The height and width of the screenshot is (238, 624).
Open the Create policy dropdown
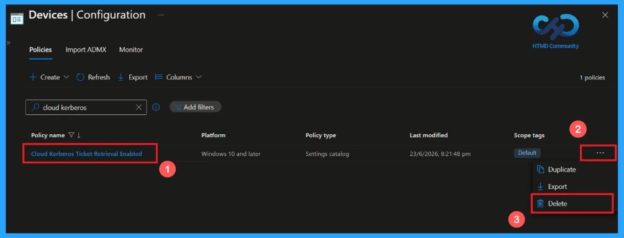[50, 77]
